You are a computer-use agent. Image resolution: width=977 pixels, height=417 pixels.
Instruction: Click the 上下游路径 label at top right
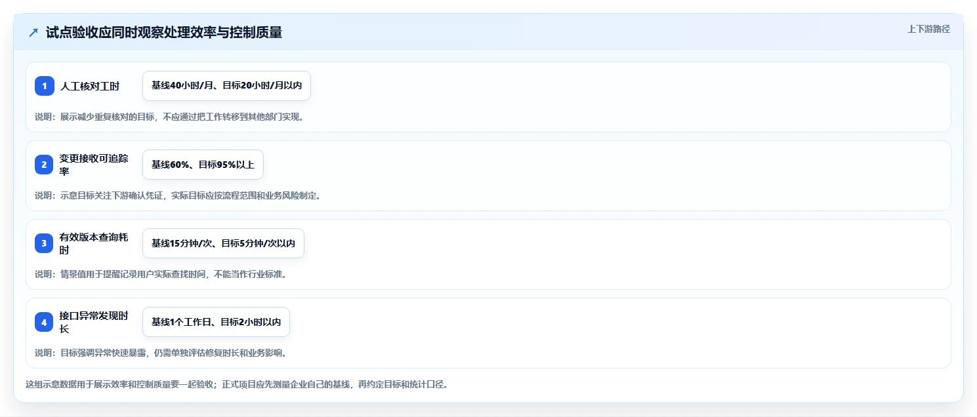coord(928,29)
